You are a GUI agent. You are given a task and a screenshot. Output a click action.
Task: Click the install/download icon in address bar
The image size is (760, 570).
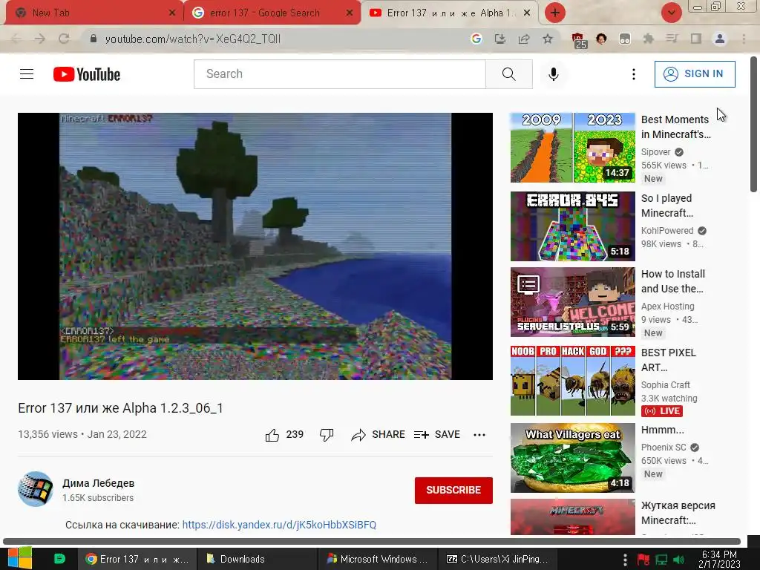coord(499,39)
